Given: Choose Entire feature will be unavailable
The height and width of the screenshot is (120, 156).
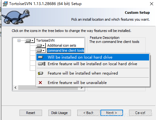Looking at the screenshot, I should (93, 83).
